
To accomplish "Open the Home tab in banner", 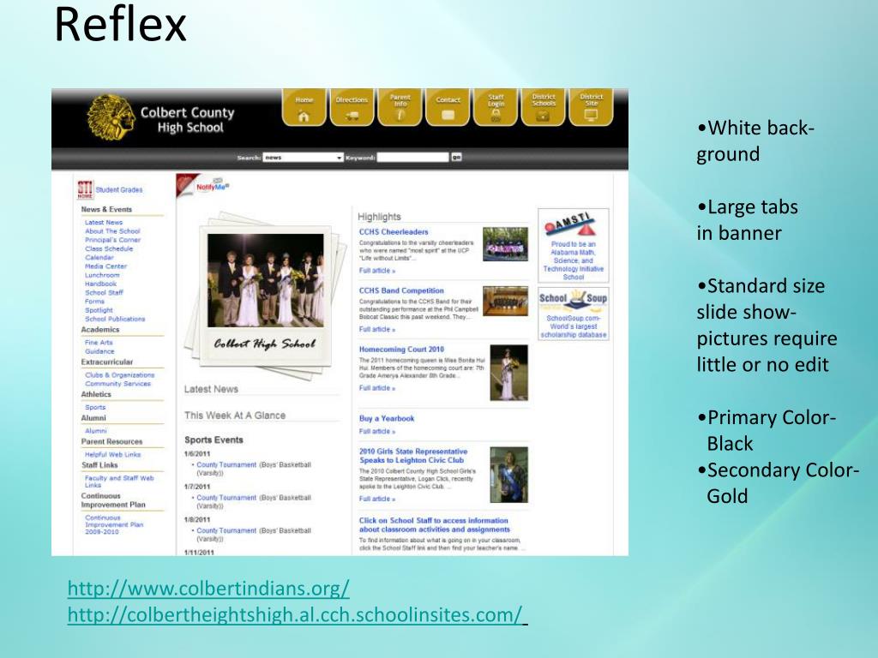I will click(304, 107).
